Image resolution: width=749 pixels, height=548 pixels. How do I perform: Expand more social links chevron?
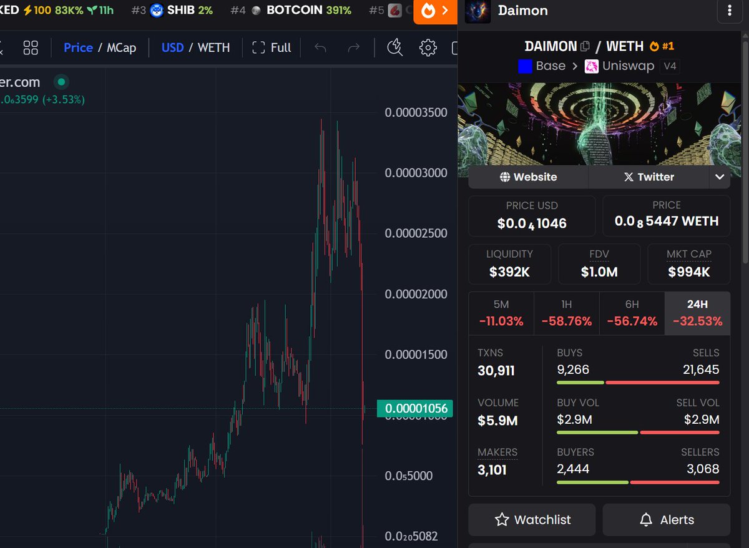(720, 177)
